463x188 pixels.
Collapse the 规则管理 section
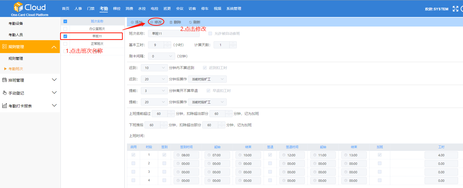click(x=54, y=47)
